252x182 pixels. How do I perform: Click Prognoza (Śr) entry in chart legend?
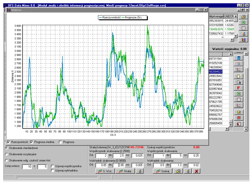point(131,17)
